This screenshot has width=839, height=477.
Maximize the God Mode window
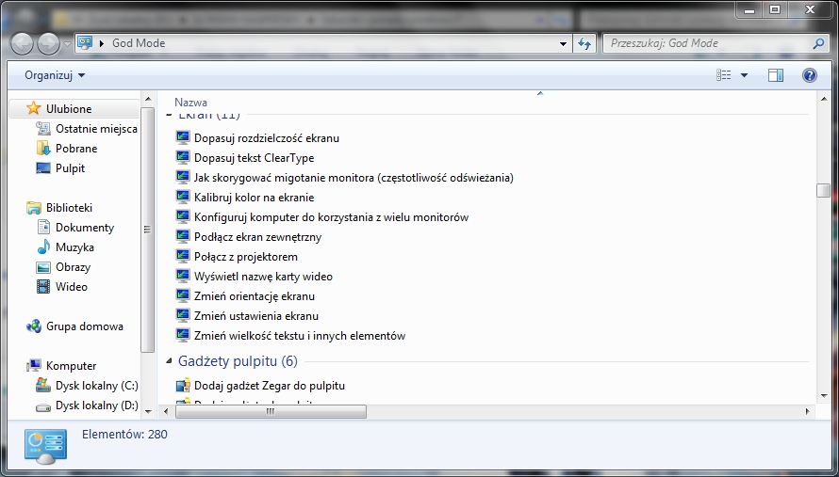pyautogui.click(x=775, y=9)
